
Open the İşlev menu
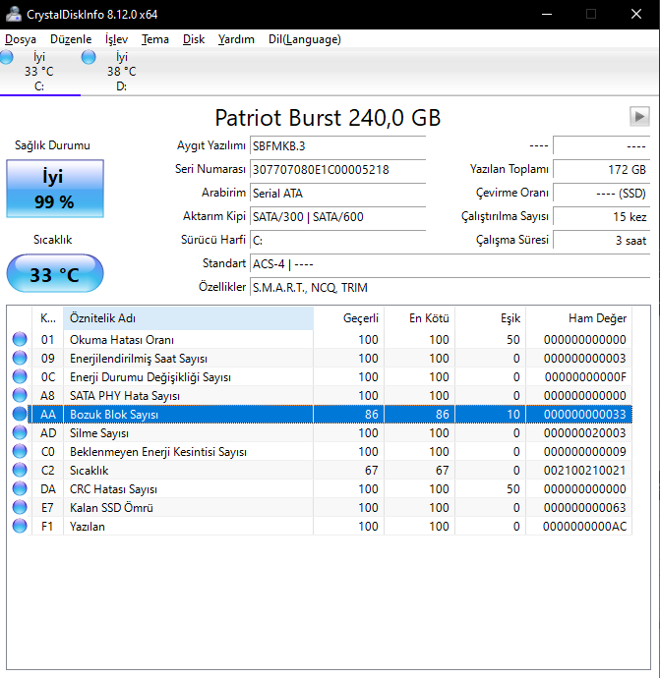[x=116, y=39]
